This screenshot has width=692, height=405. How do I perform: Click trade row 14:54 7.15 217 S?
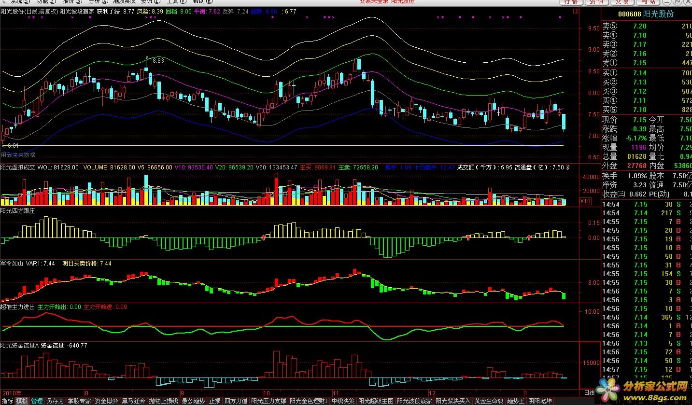coord(647,213)
